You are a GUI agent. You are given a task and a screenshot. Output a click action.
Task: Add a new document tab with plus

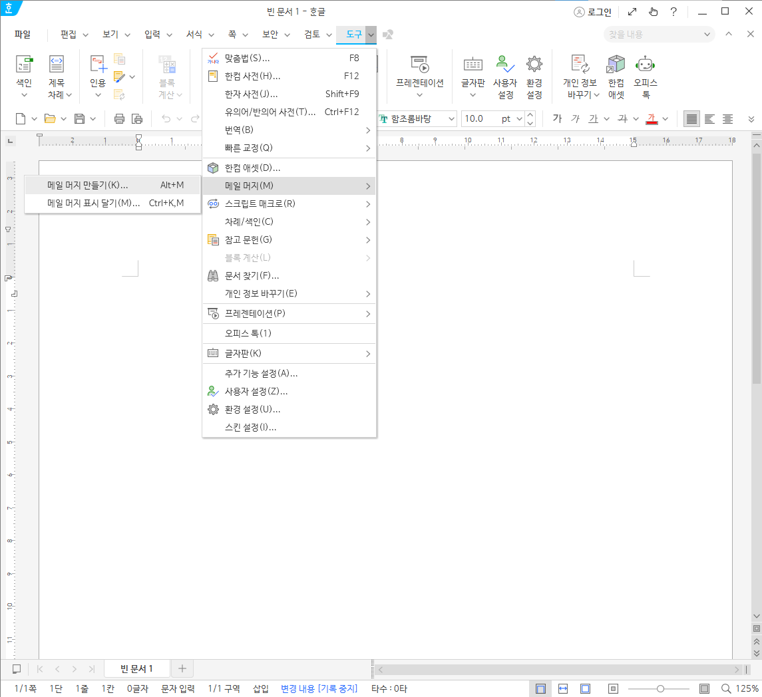click(x=182, y=669)
